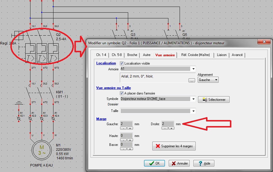Click the KM1 contactor symbol
The height and width of the screenshot is (172, 273).
(42, 92)
